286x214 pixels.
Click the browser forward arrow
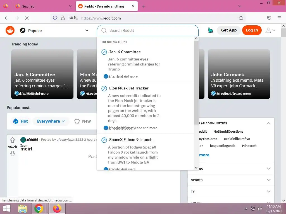coord(17,18)
